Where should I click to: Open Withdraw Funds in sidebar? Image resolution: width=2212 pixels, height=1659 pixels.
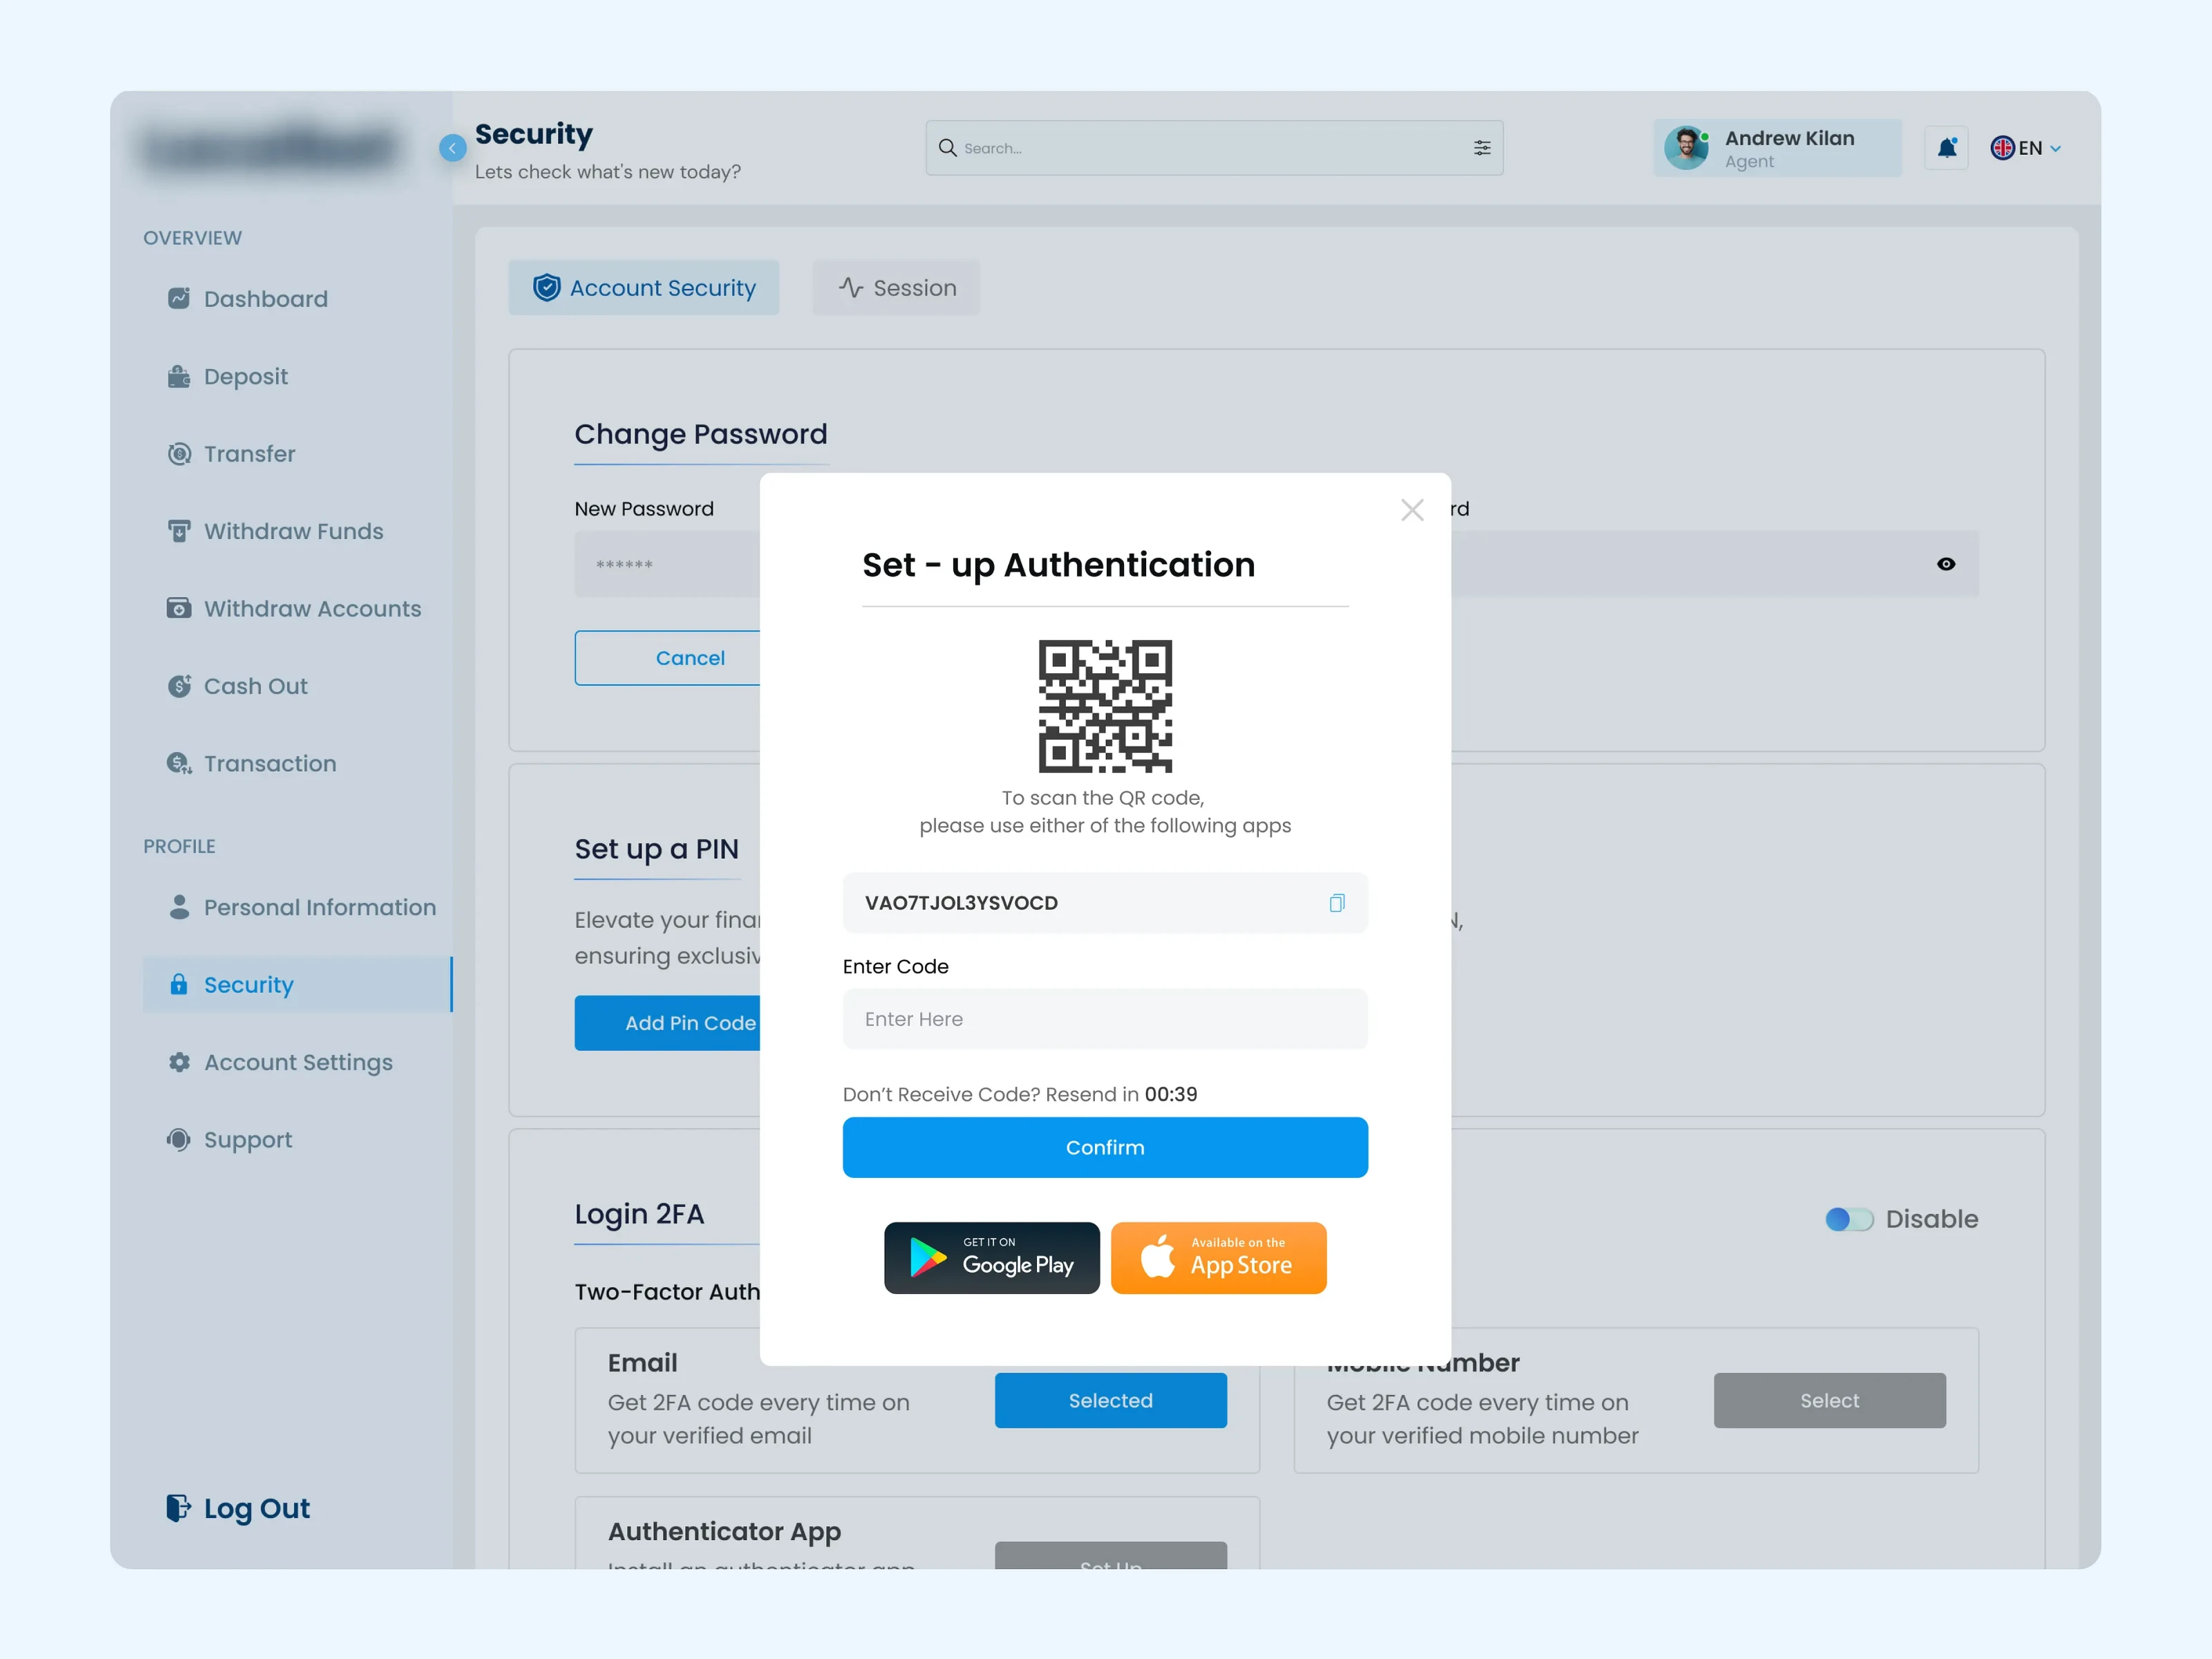(293, 531)
